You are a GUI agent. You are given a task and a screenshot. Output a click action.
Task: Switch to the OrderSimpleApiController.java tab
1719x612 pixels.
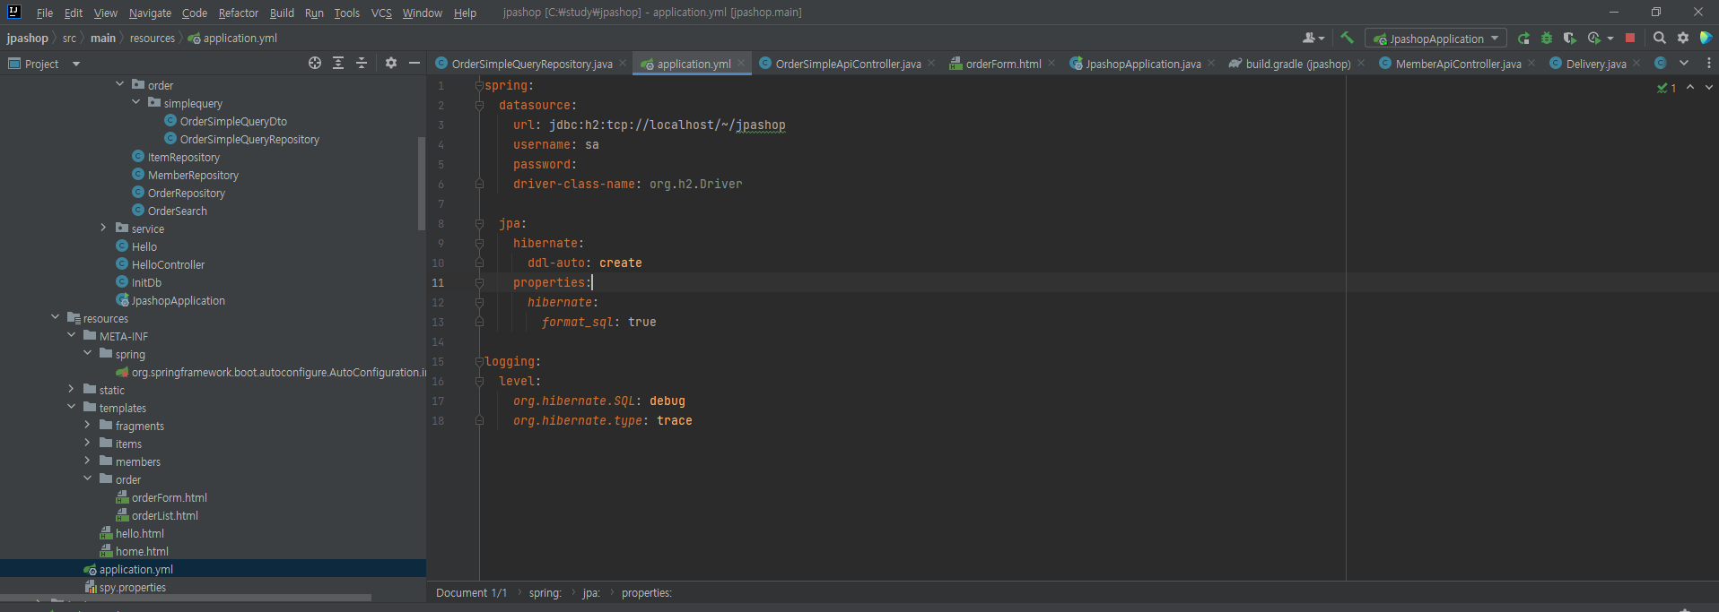[x=847, y=64]
